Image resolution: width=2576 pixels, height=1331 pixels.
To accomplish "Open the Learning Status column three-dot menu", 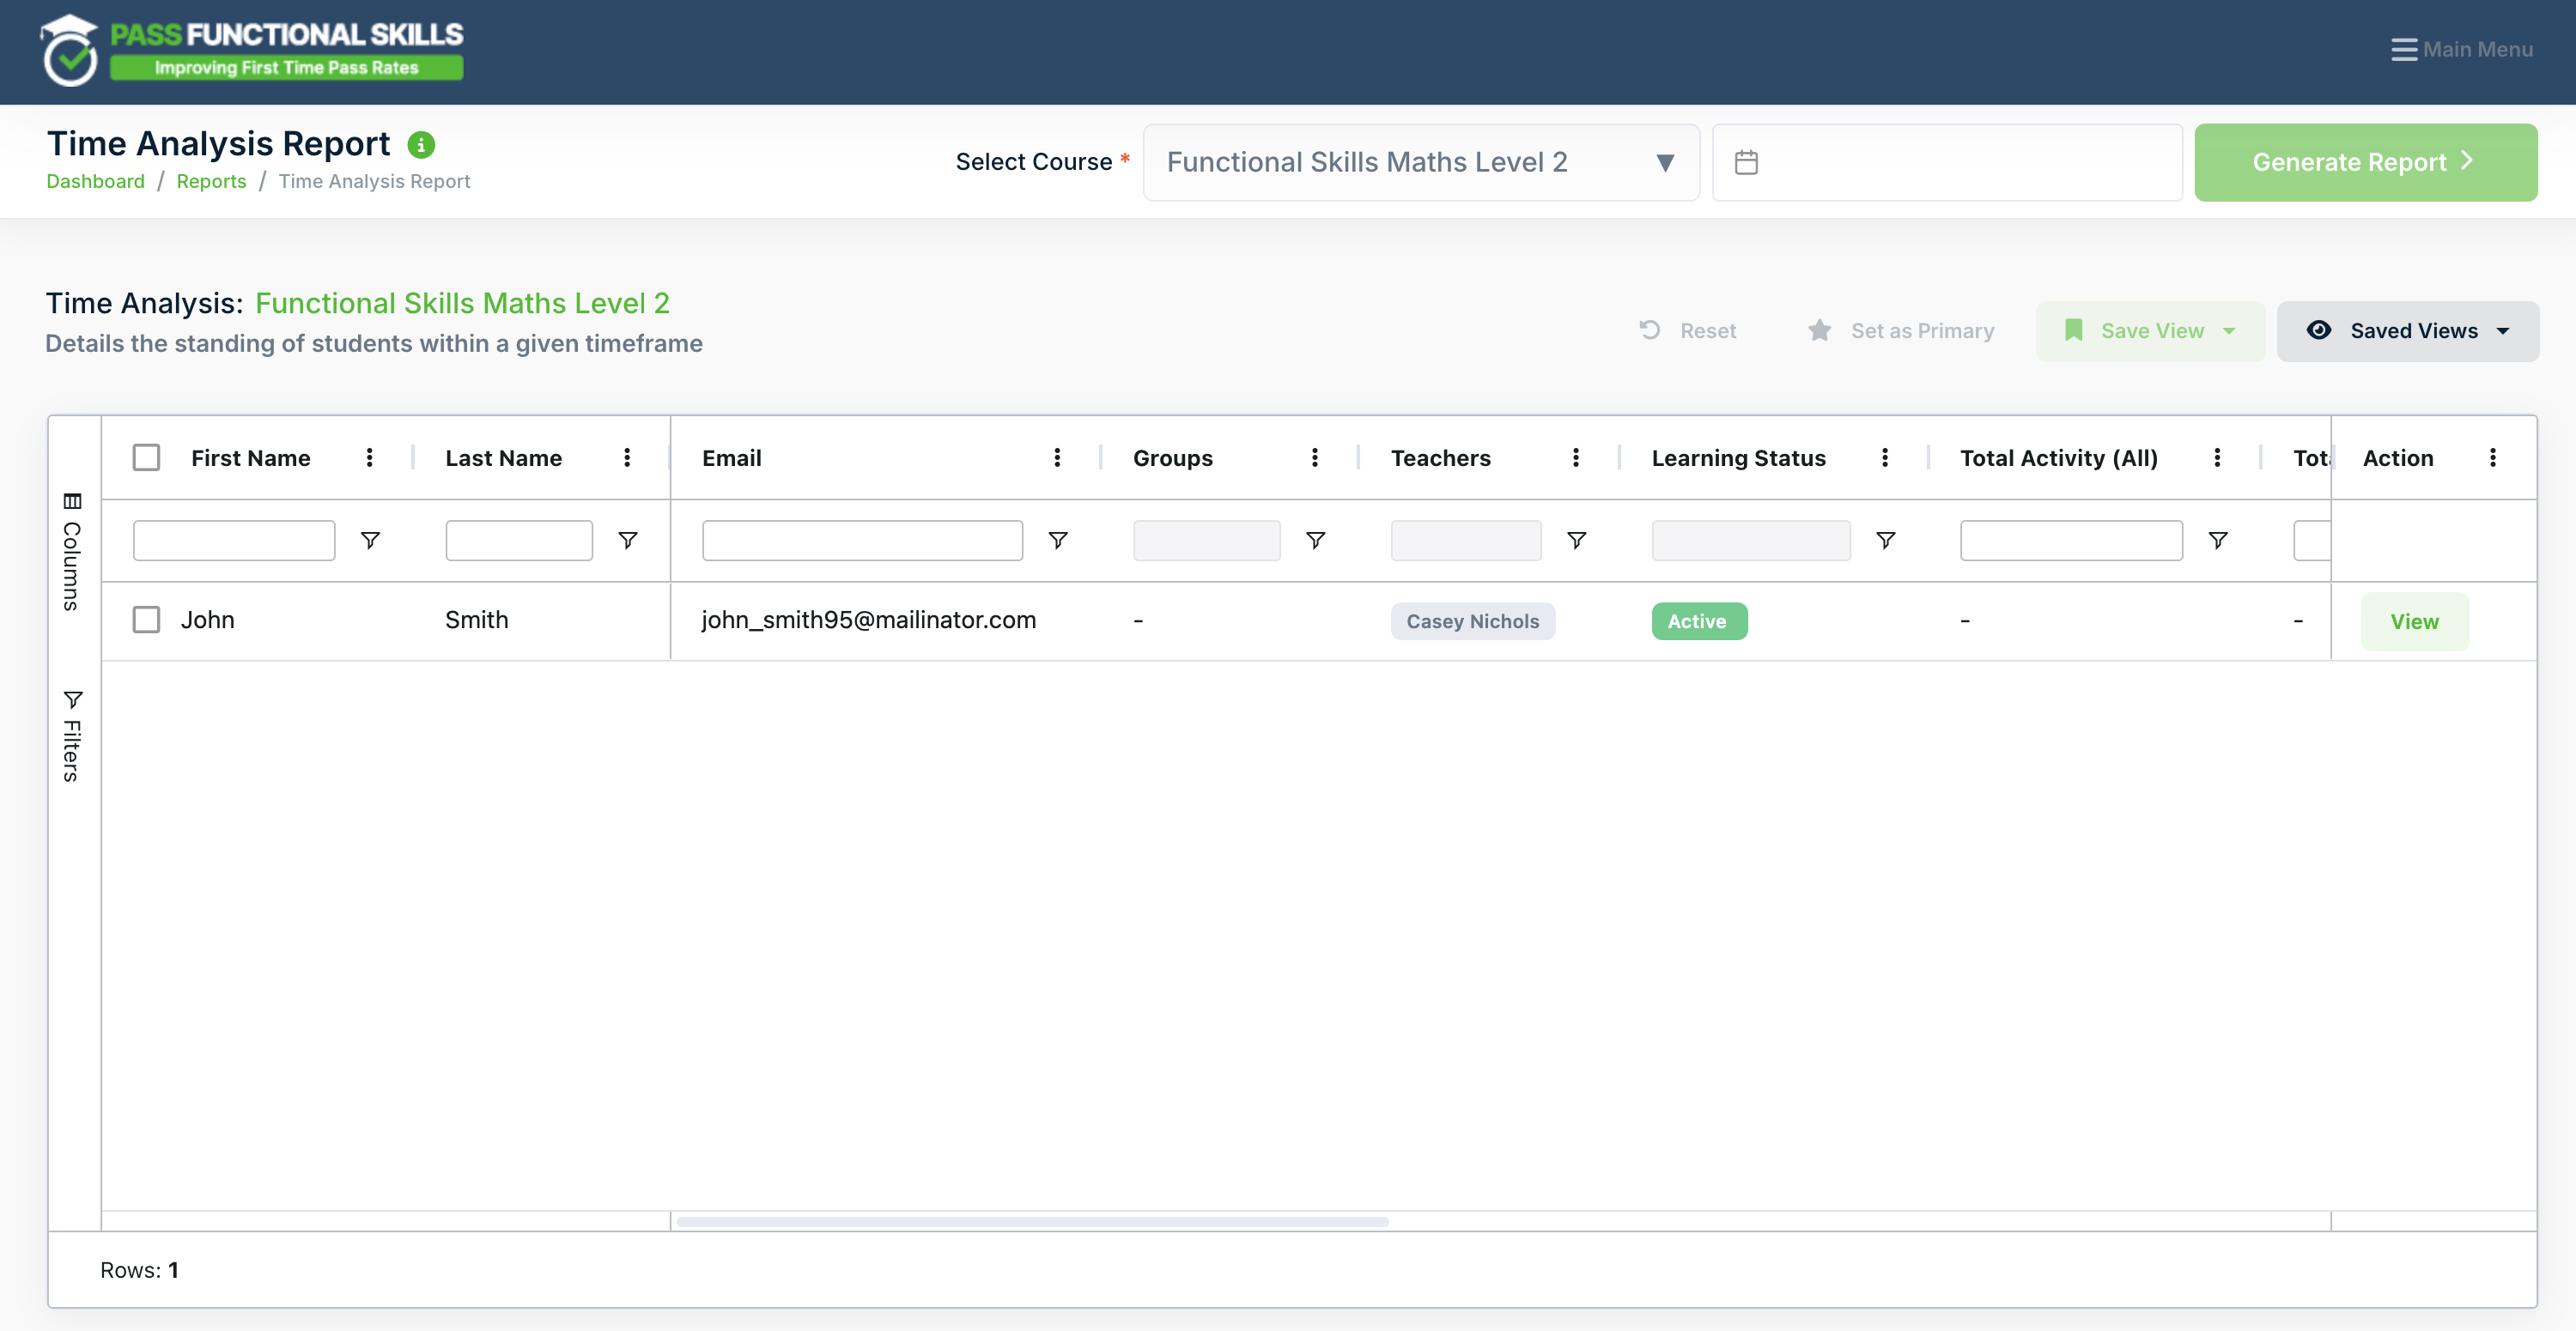I will tap(1885, 457).
